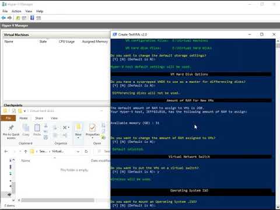The image size is (280, 210).
Task: Click Pin to Quick access icon
Action: point(11,128)
